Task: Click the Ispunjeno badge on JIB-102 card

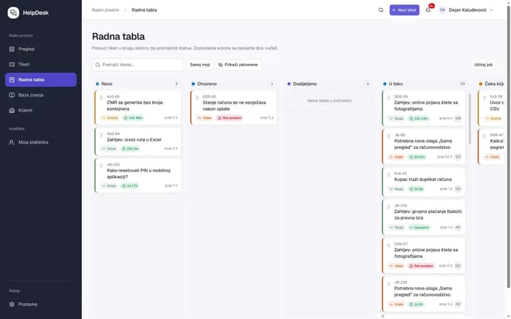Action: click(419, 227)
